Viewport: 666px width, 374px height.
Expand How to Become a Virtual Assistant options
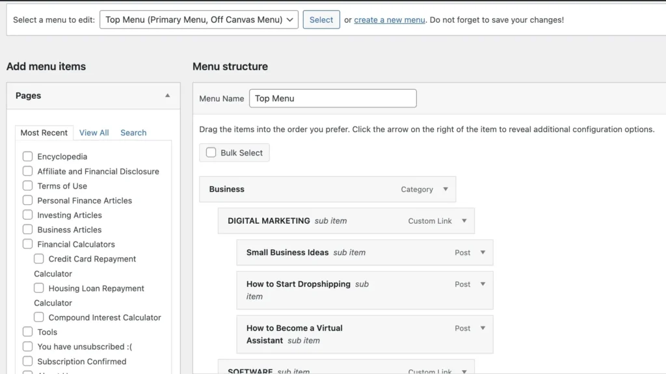(483, 328)
